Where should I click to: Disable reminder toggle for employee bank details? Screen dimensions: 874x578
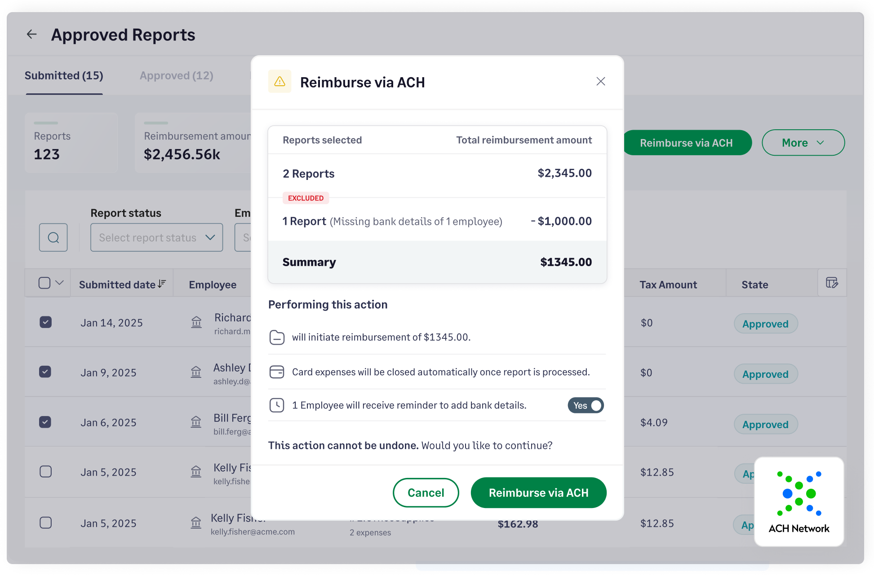pyautogui.click(x=586, y=405)
